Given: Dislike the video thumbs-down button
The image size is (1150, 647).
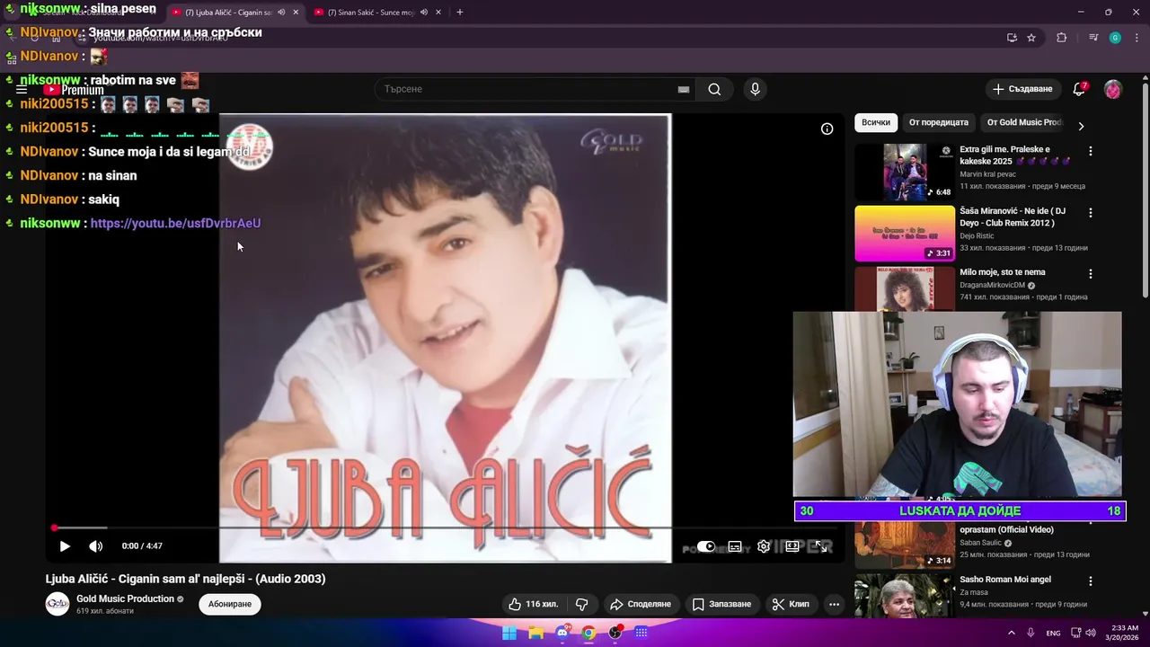Looking at the screenshot, I should coord(581,604).
